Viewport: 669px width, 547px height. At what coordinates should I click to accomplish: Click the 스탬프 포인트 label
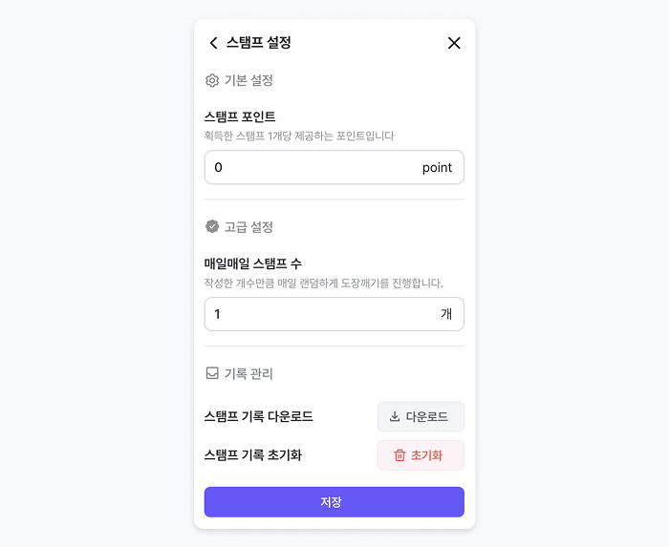240,116
